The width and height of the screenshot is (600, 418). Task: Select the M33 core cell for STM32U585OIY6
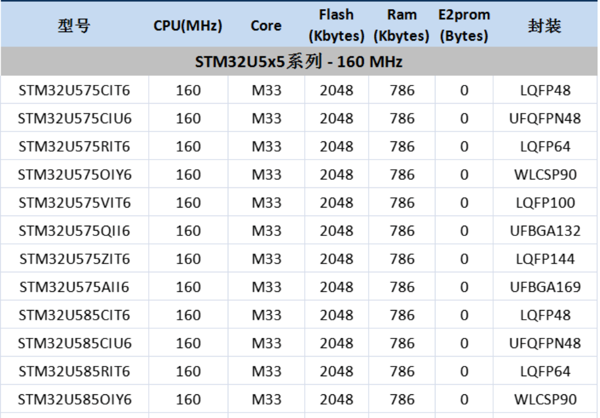(267, 400)
